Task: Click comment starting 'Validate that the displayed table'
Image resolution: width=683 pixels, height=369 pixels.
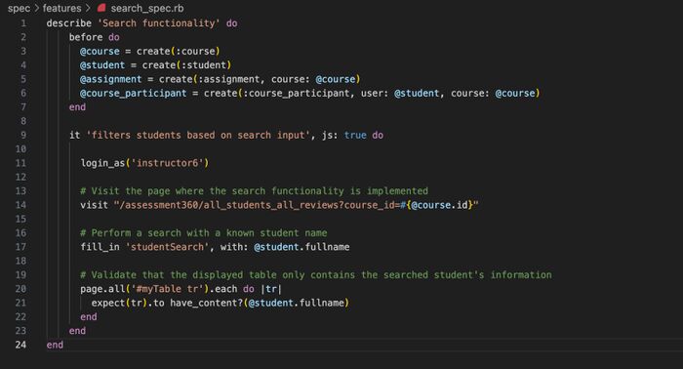Action: tap(316, 275)
